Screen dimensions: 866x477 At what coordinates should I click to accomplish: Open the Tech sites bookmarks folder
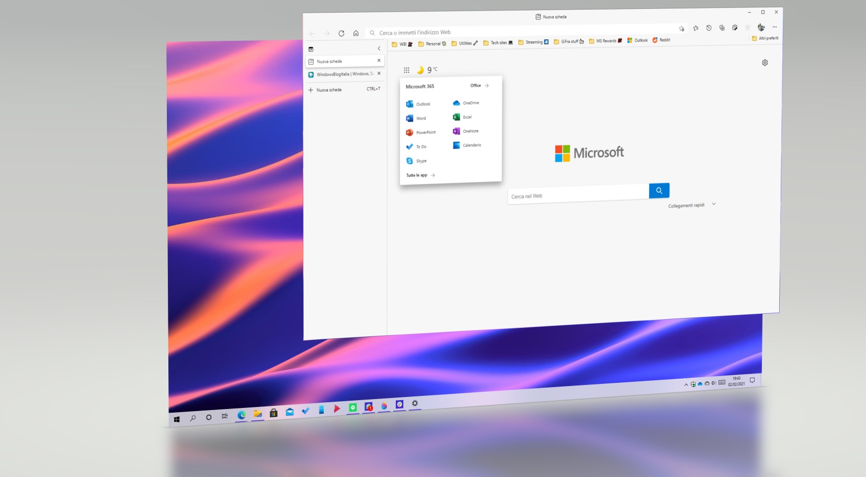pyautogui.click(x=498, y=43)
